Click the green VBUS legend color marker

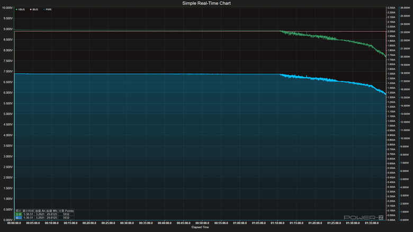(16, 10)
